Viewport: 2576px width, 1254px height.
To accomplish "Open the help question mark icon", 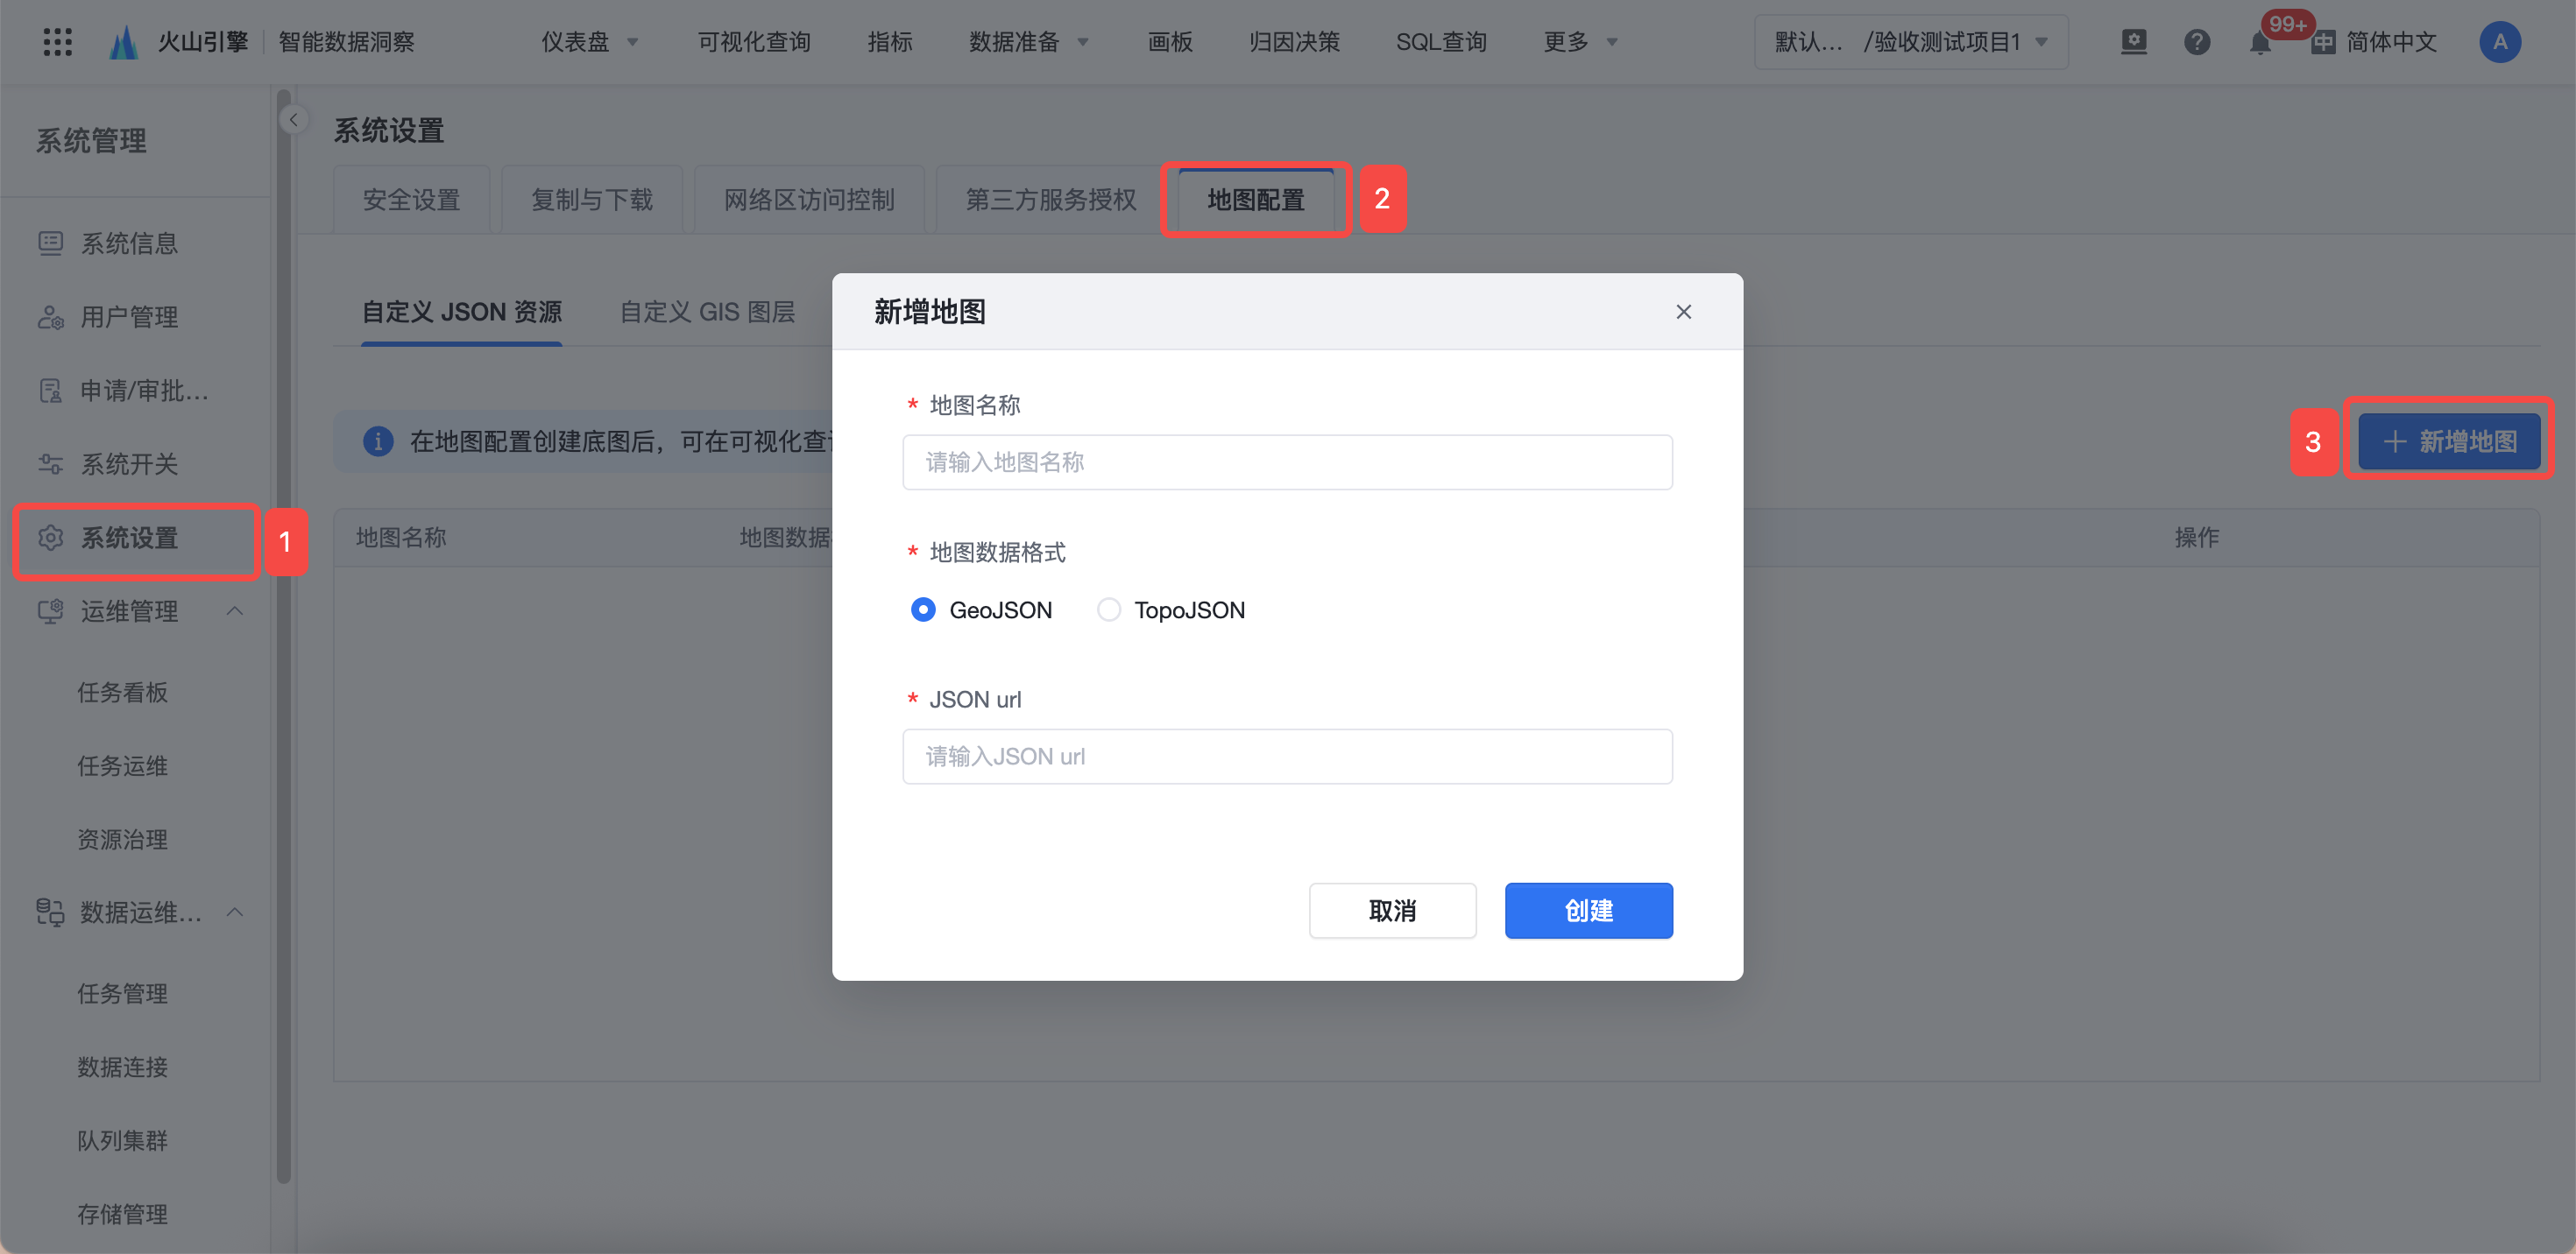I will [x=2197, y=42].
